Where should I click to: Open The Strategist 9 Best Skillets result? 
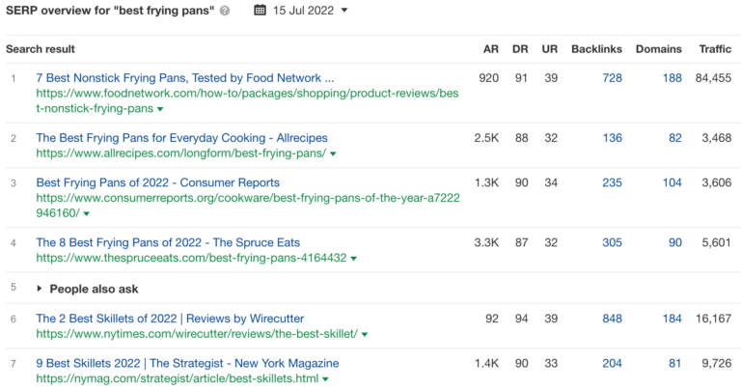pyautogui.click(x=187, y=364)
